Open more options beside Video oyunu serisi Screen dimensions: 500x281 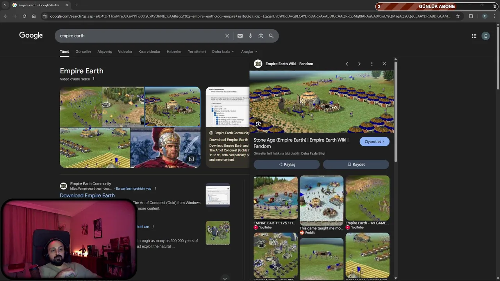coord(94,79)
